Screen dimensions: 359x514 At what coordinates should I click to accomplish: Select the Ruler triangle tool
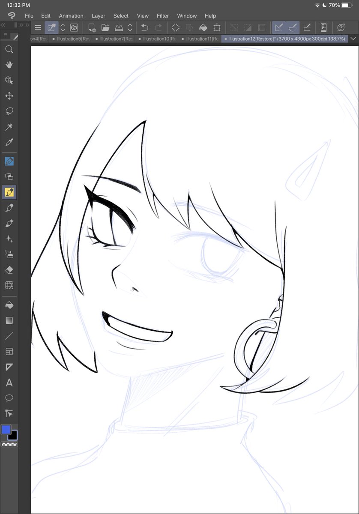(9, 367)
